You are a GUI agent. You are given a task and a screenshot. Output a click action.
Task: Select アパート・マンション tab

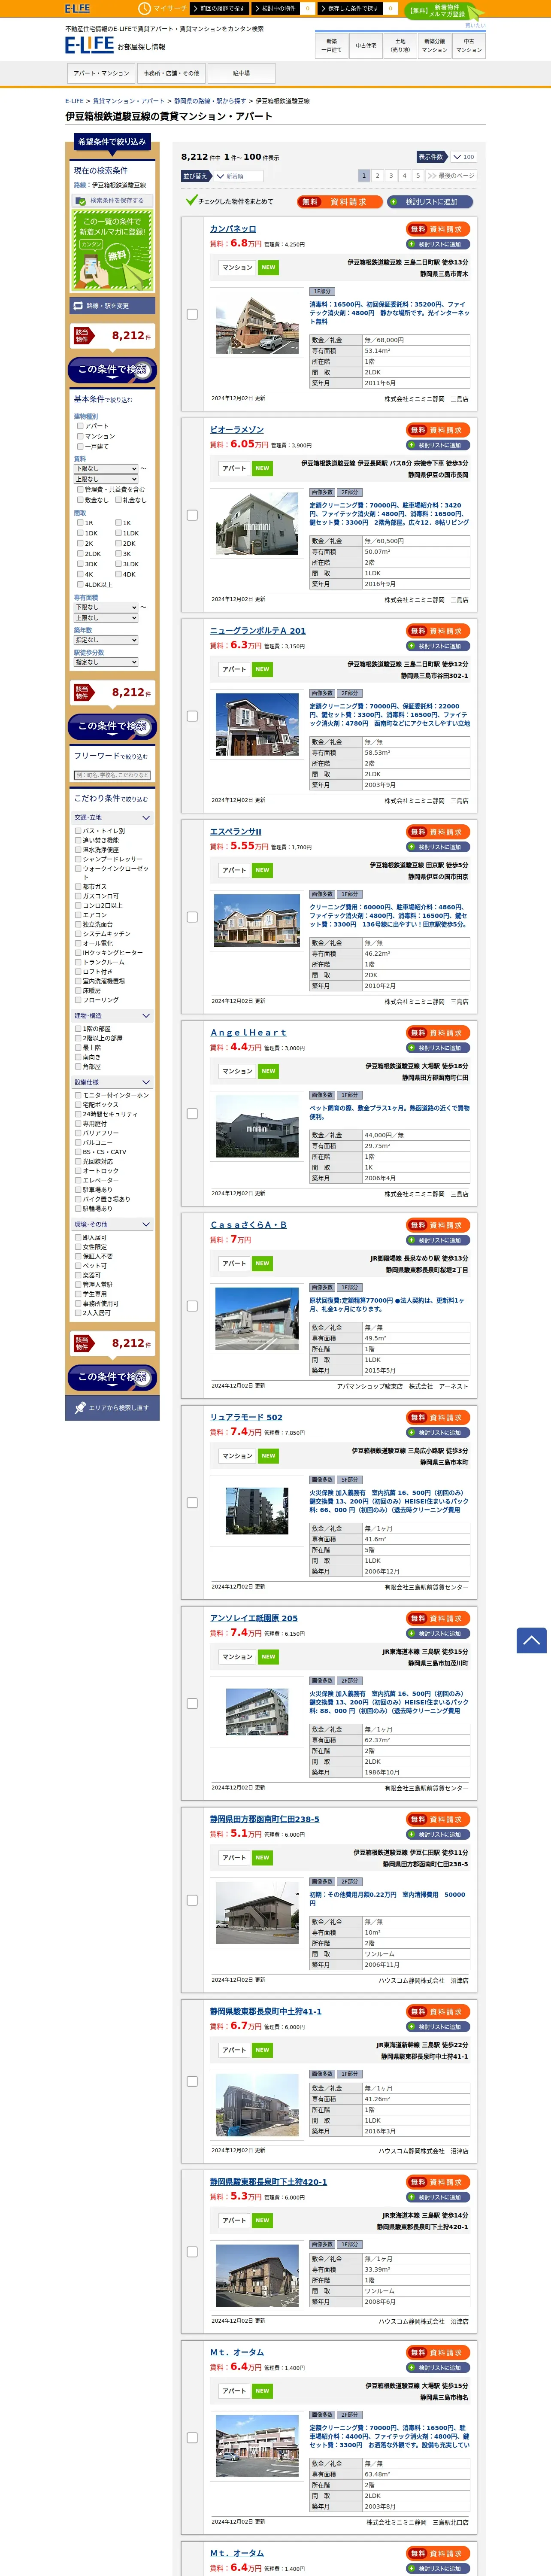coord(101,73)
